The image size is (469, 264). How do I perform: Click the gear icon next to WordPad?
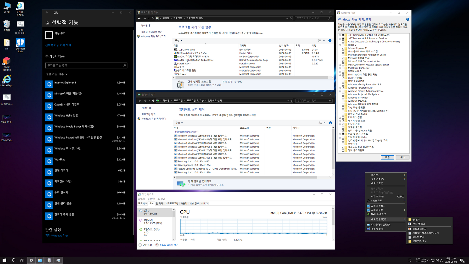click(x=49, y=161)
